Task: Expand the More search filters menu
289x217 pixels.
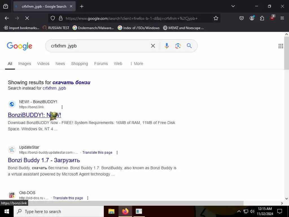Action: tap(136, 64)
